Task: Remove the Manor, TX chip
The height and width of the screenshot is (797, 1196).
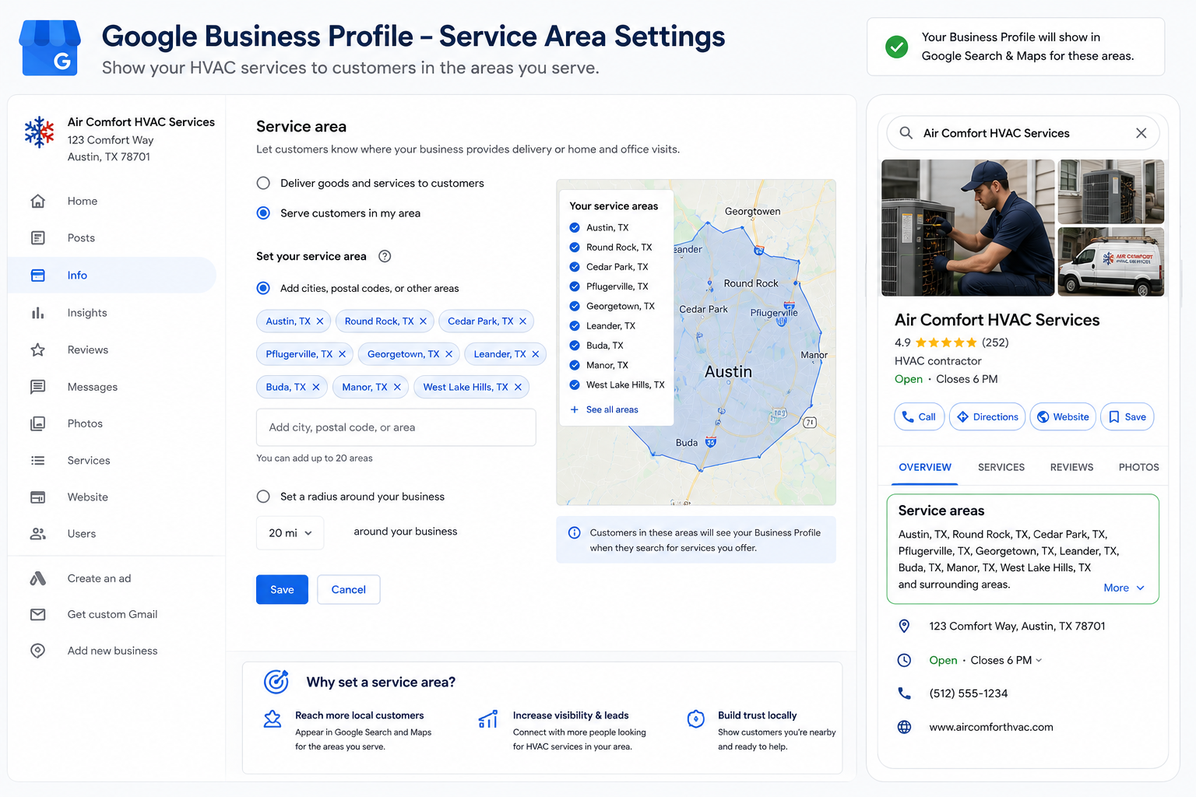Action: (397, 387)
